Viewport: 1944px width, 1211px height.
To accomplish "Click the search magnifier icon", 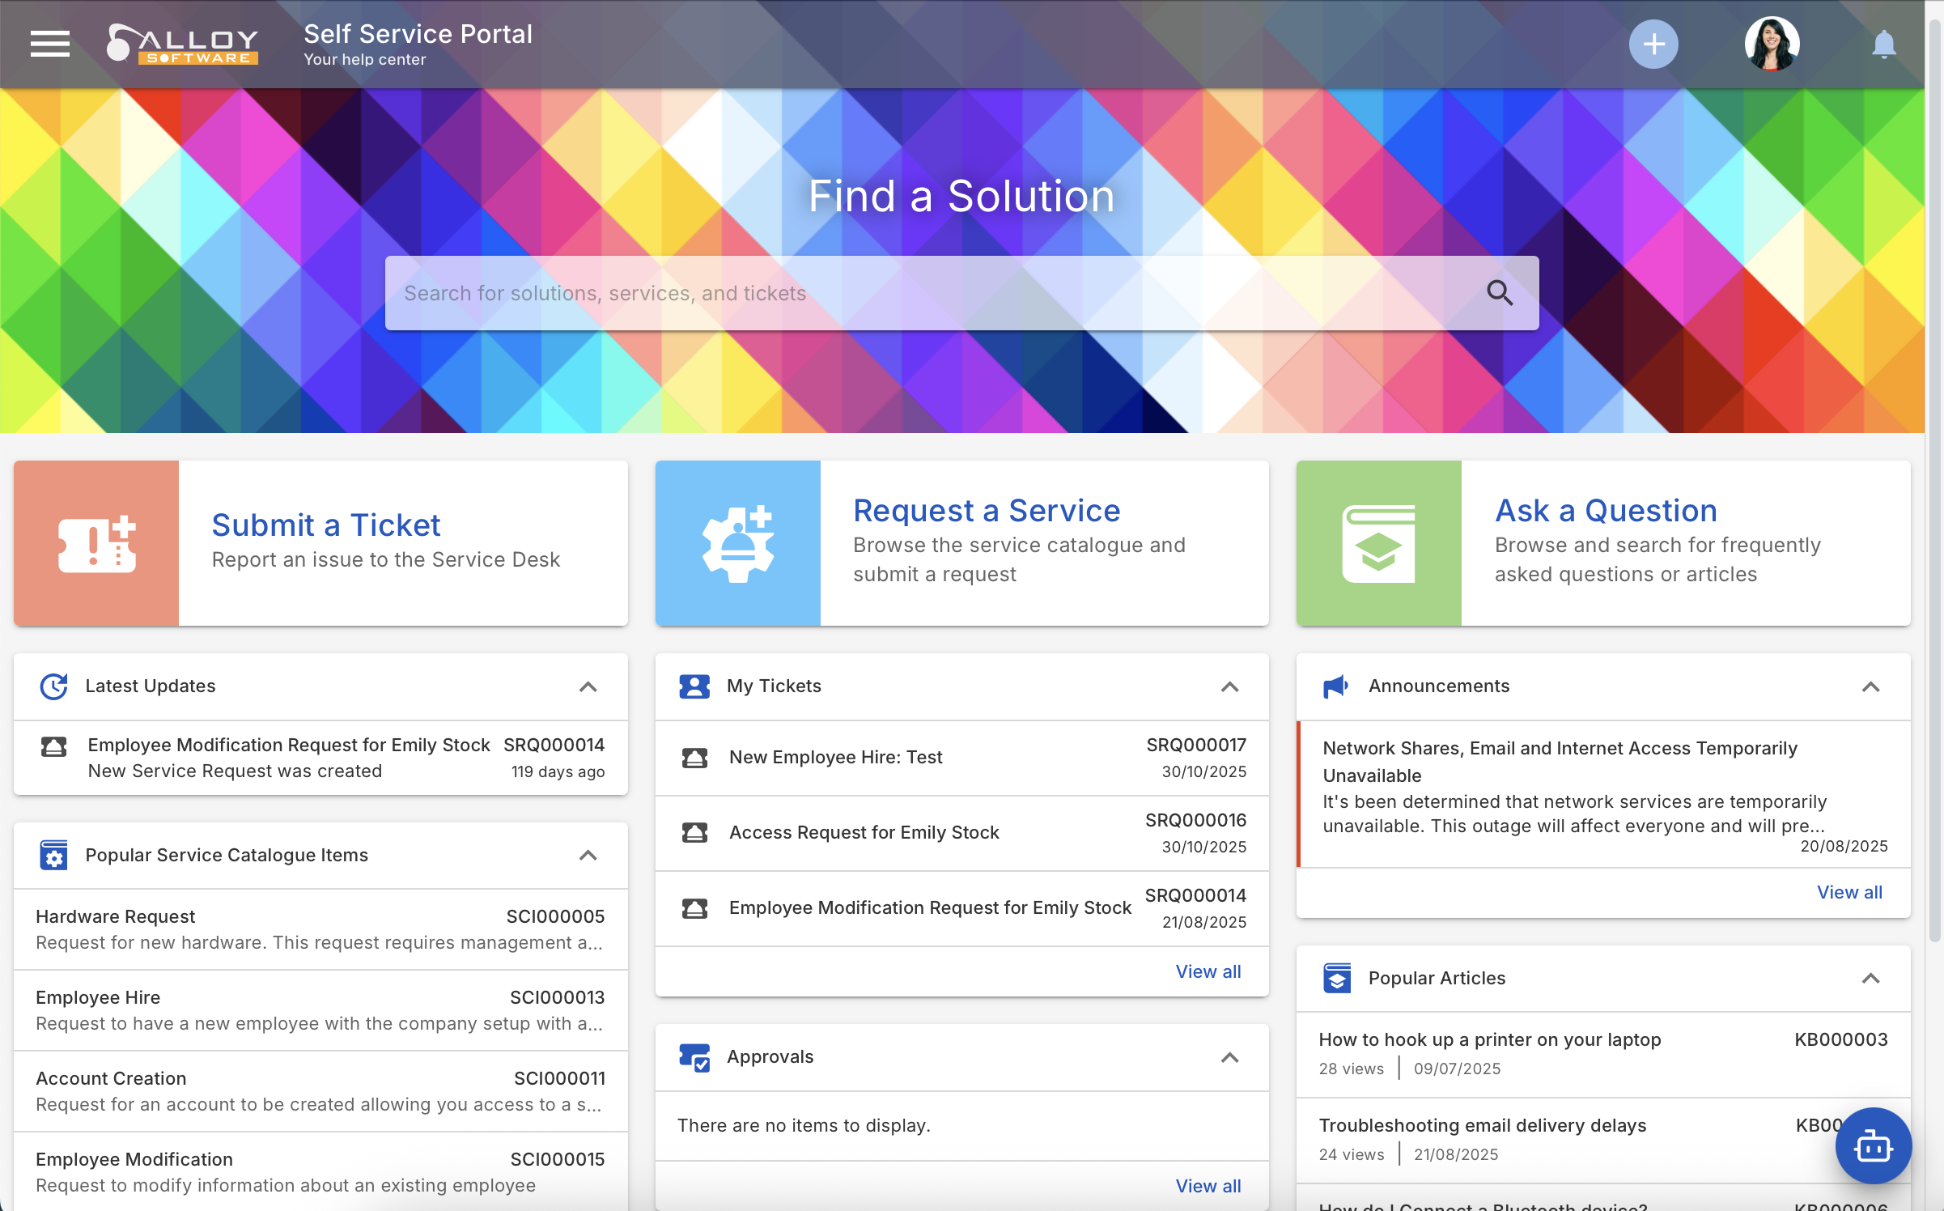I will [1499, 293].
